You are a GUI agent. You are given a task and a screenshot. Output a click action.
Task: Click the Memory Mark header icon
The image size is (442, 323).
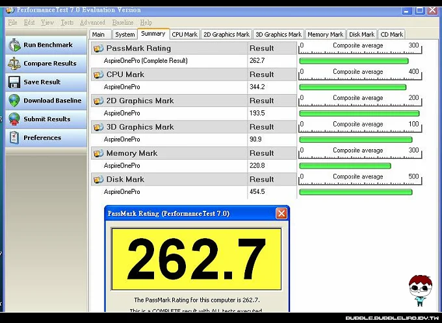(x=98, y=153)
